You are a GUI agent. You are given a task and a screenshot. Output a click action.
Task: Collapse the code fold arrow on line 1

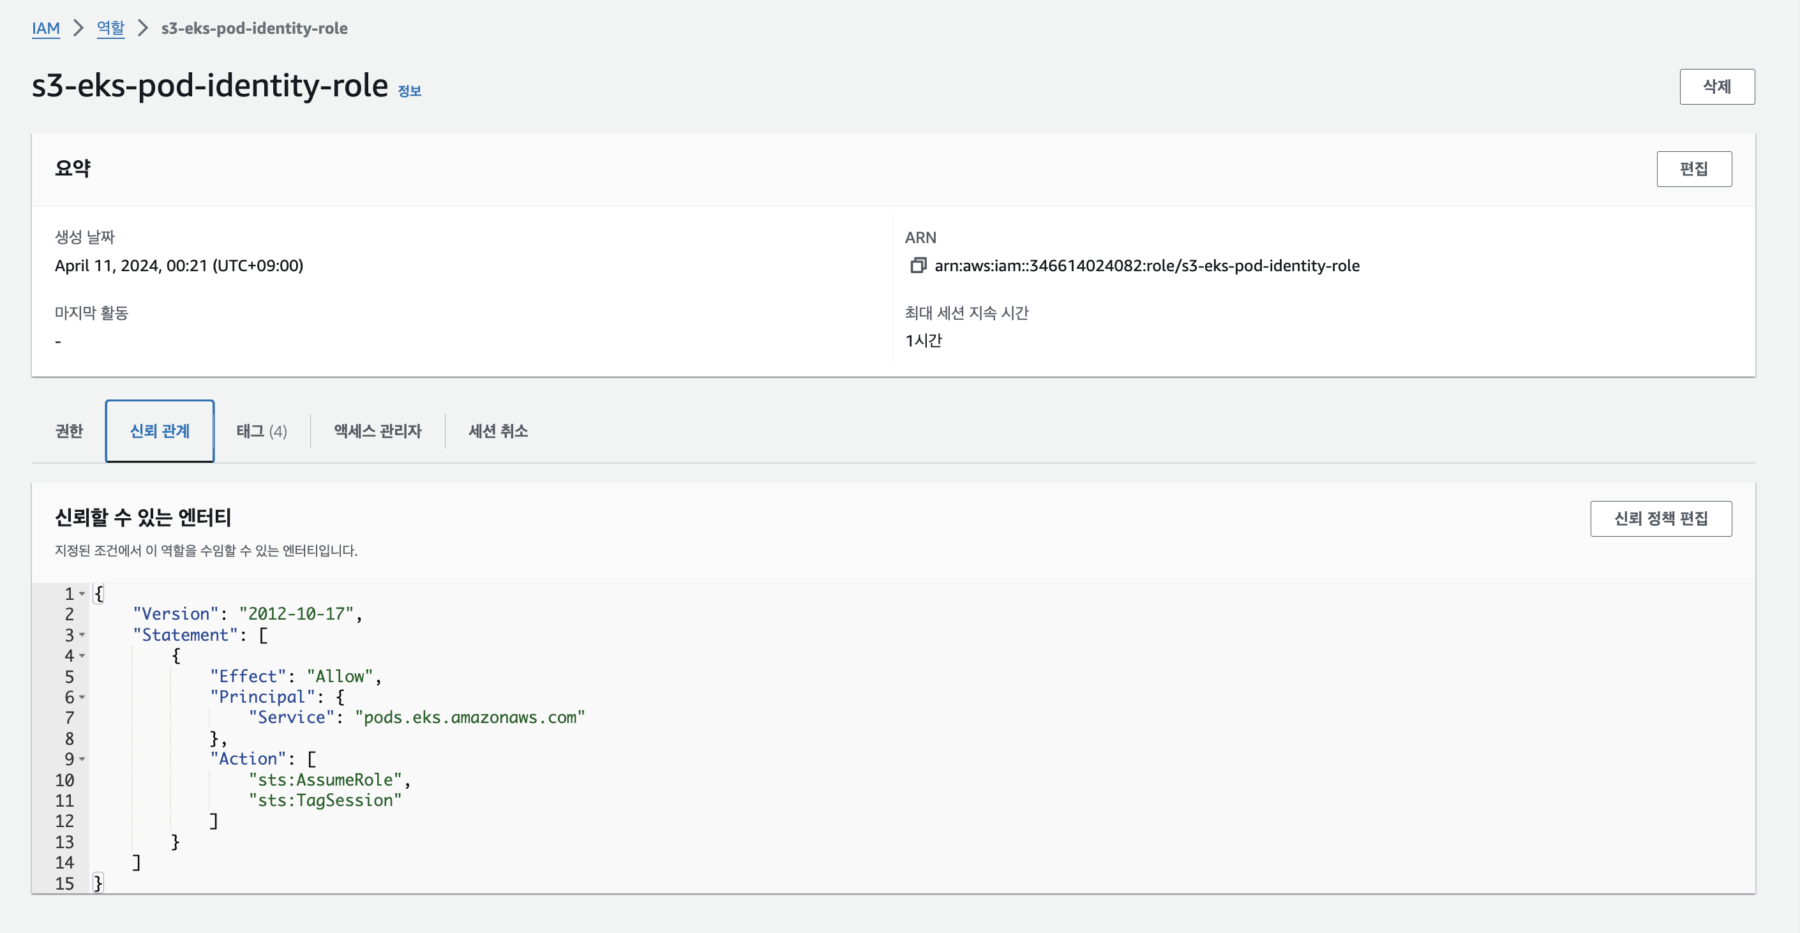[82, 594]
